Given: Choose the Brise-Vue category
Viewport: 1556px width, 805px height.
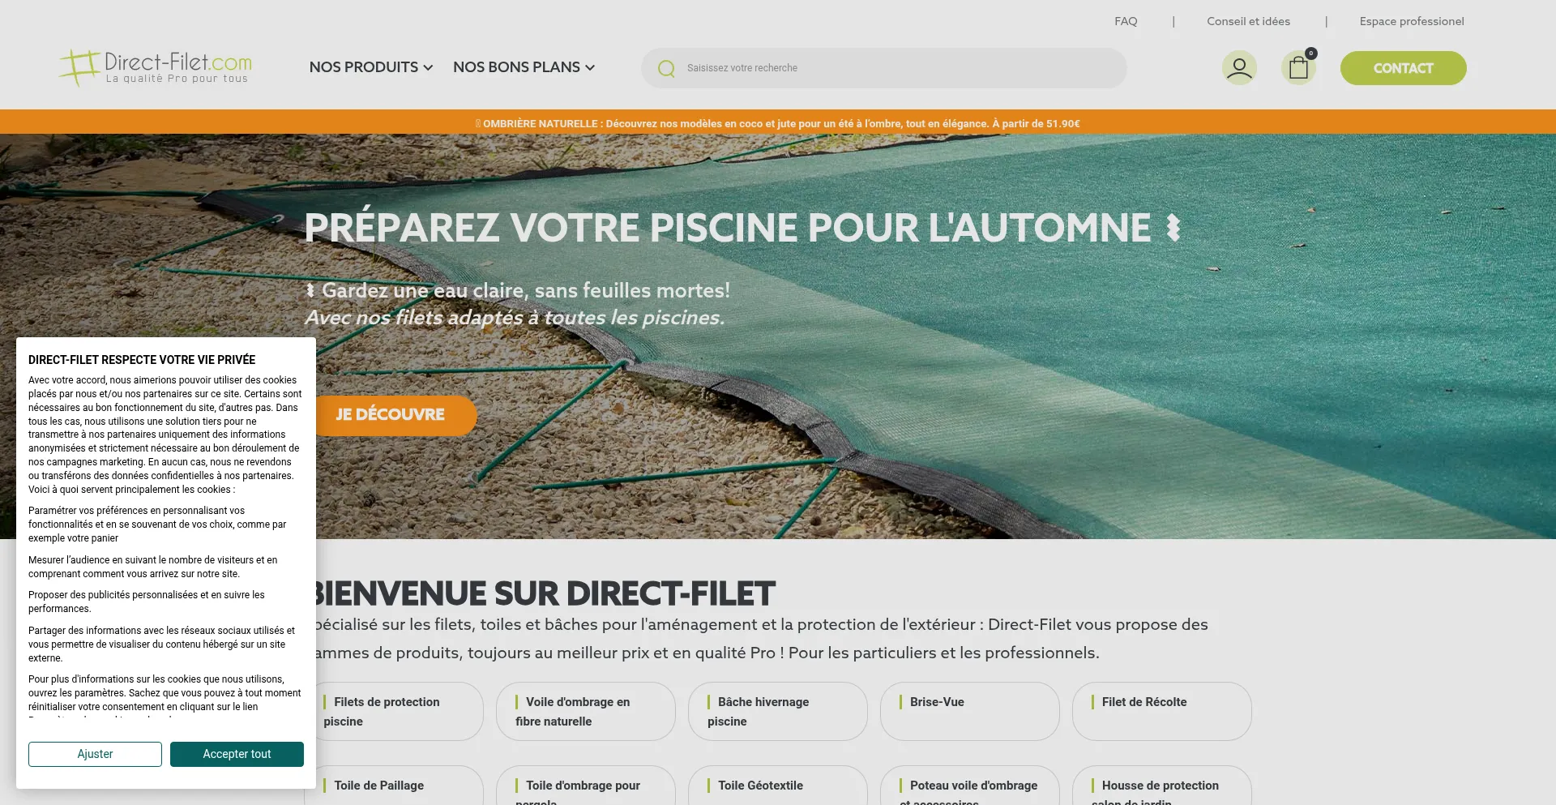Looking at the screenshot, I should (969, 711).
